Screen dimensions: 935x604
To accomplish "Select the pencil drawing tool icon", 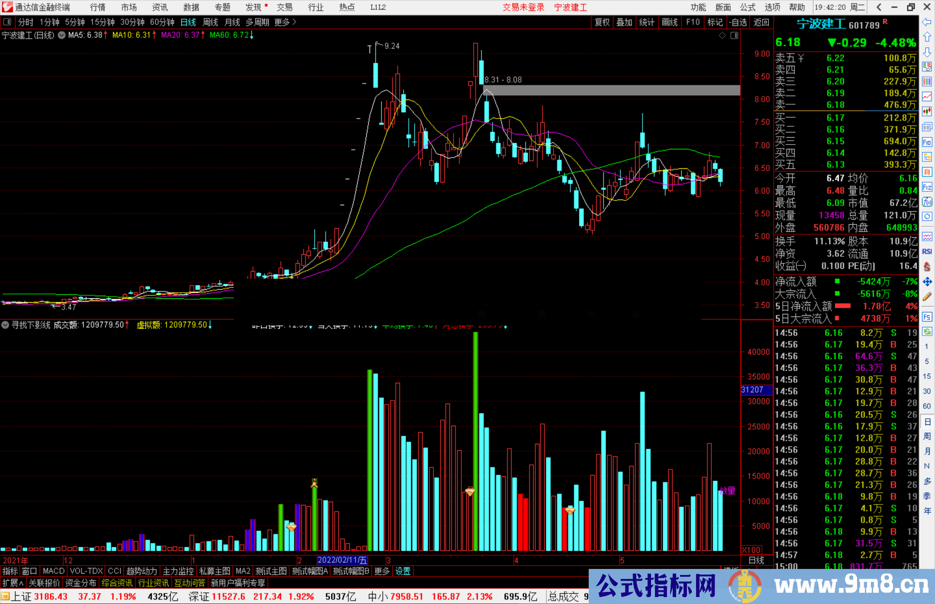I will click(927, 297).
